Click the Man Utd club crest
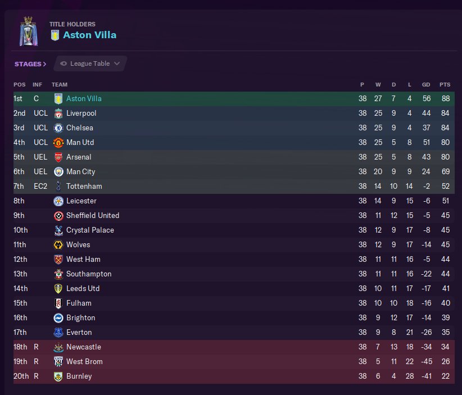 point(58,143)
